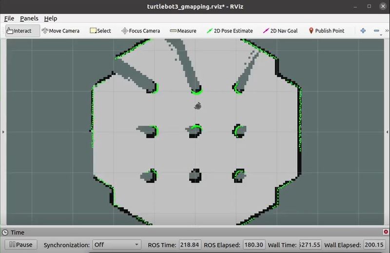Expand toolbar options arrow beside minus icon
Image resolution: width=390 pixels, height=253 pixels.
click(x=381, y=34)
